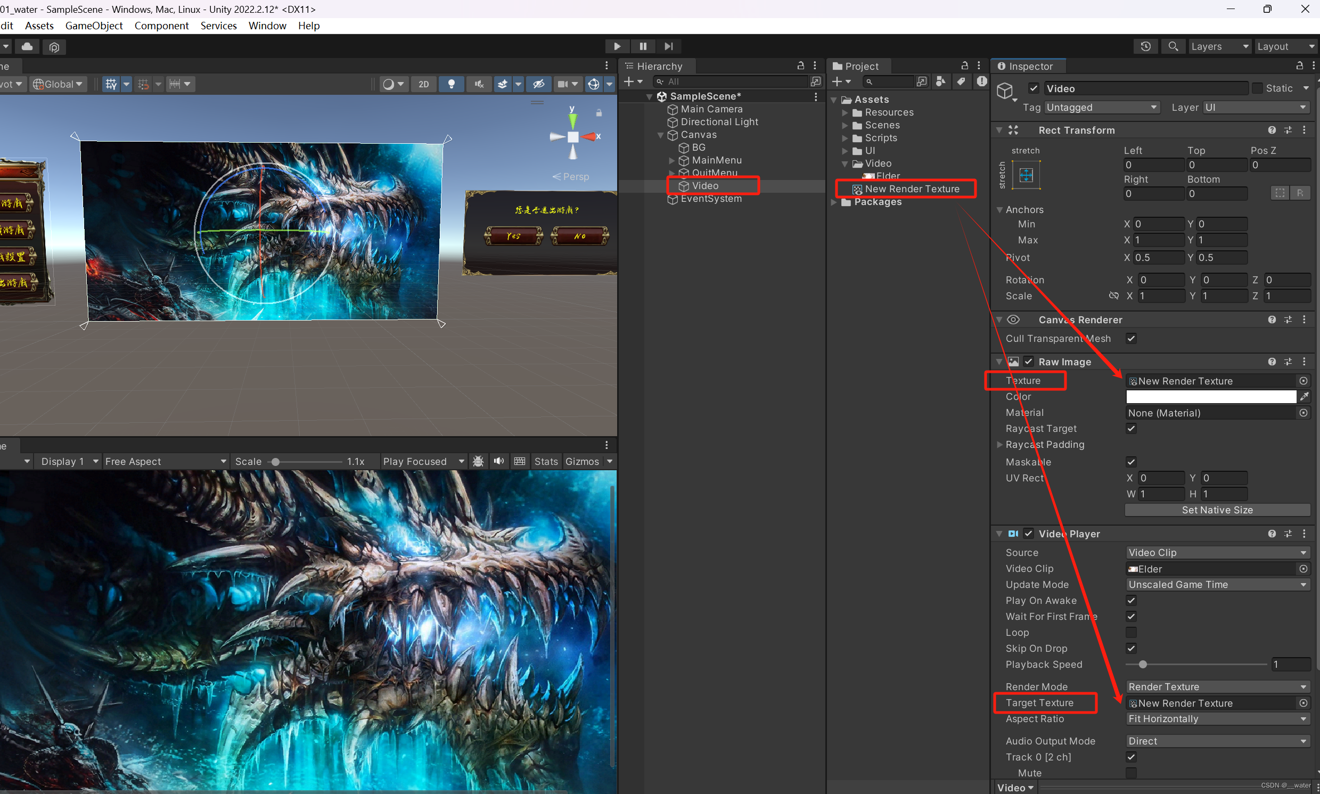The height and width of the screenshot is (794, 1320).
Task: Click the scene Gizmos sphere icon
Action: point(594,84)
